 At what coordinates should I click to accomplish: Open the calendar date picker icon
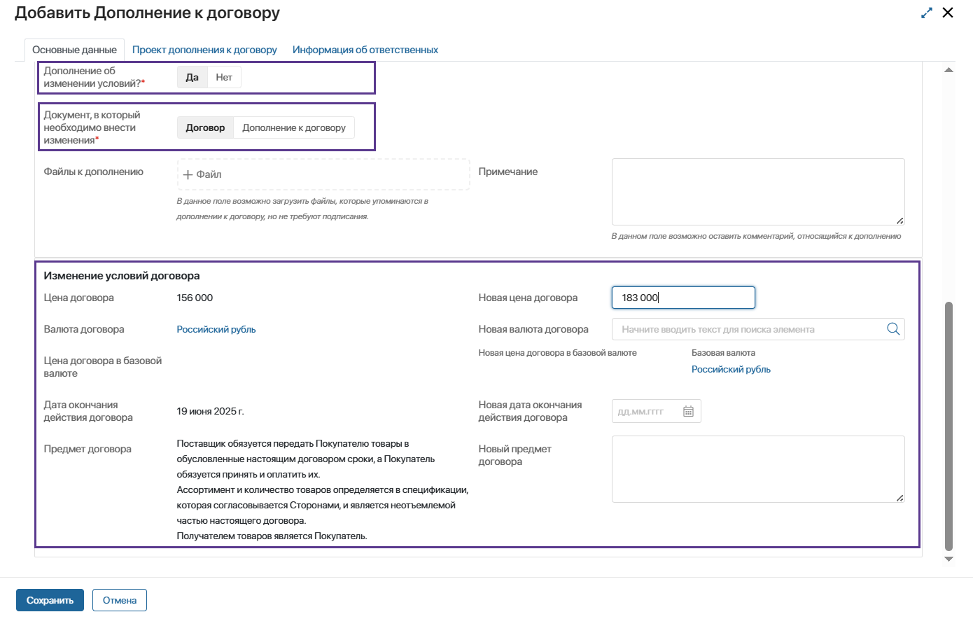tap(688, 412)
